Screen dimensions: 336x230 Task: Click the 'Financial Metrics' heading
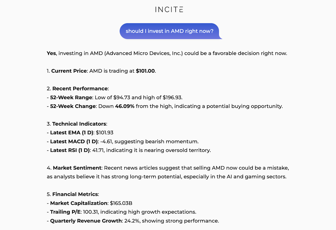click(75, 194)
